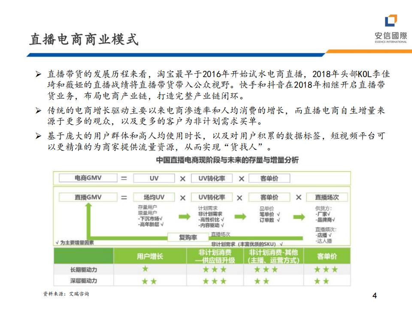Click the UV转化率 box in the 直播GMV formula

(212, 197)
